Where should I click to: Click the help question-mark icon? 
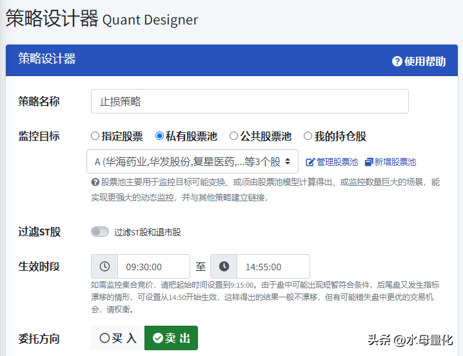click(397, 61)
